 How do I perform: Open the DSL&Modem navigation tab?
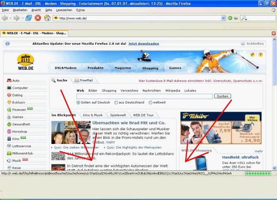tap(66, 68)
